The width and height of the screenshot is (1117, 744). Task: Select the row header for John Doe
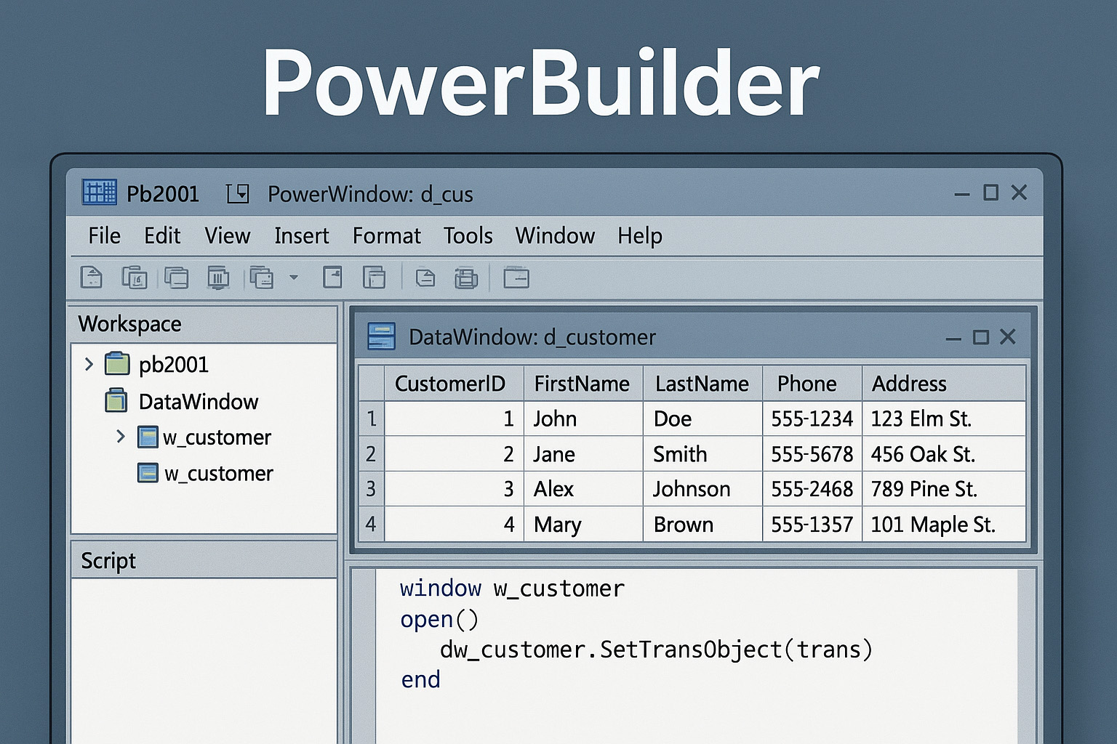tap(371, 418)
